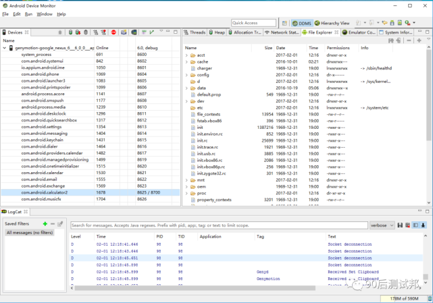Open the Window menu

[x=45, y=13]
